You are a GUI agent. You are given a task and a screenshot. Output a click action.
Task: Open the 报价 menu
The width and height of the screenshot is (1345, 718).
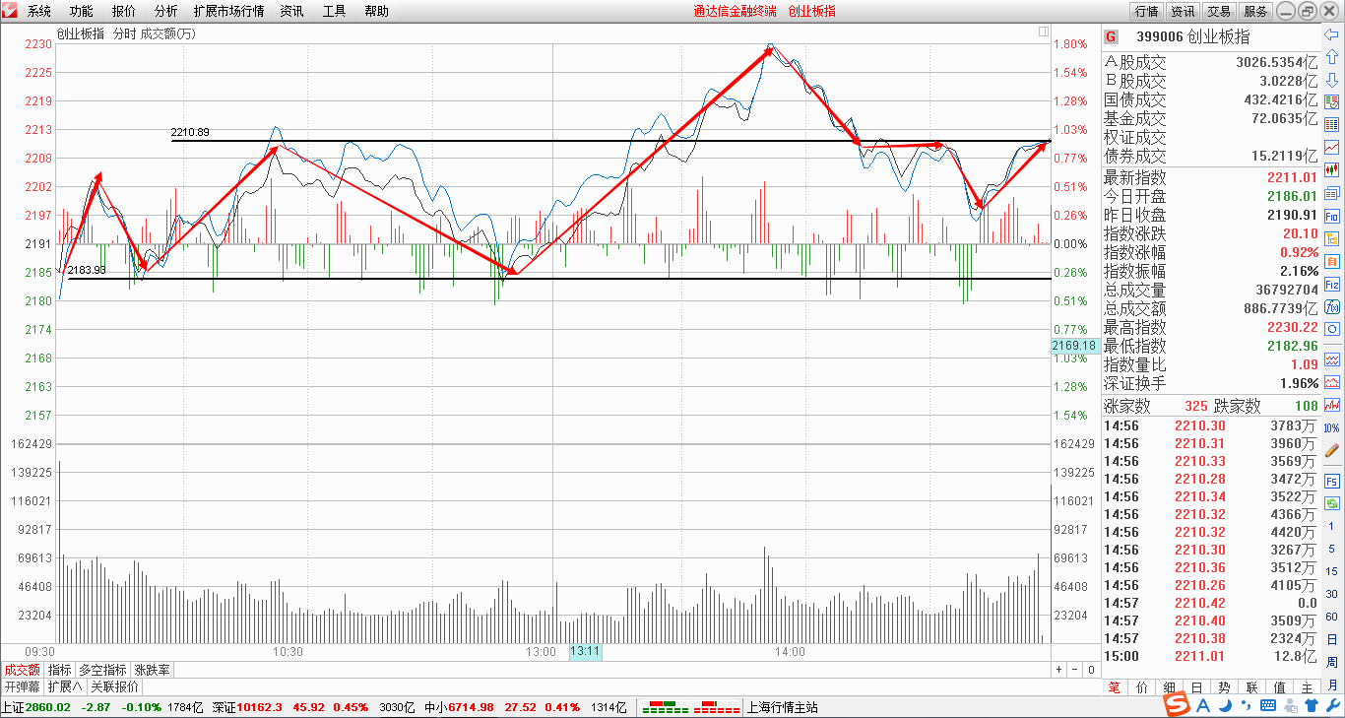point(124,11)
